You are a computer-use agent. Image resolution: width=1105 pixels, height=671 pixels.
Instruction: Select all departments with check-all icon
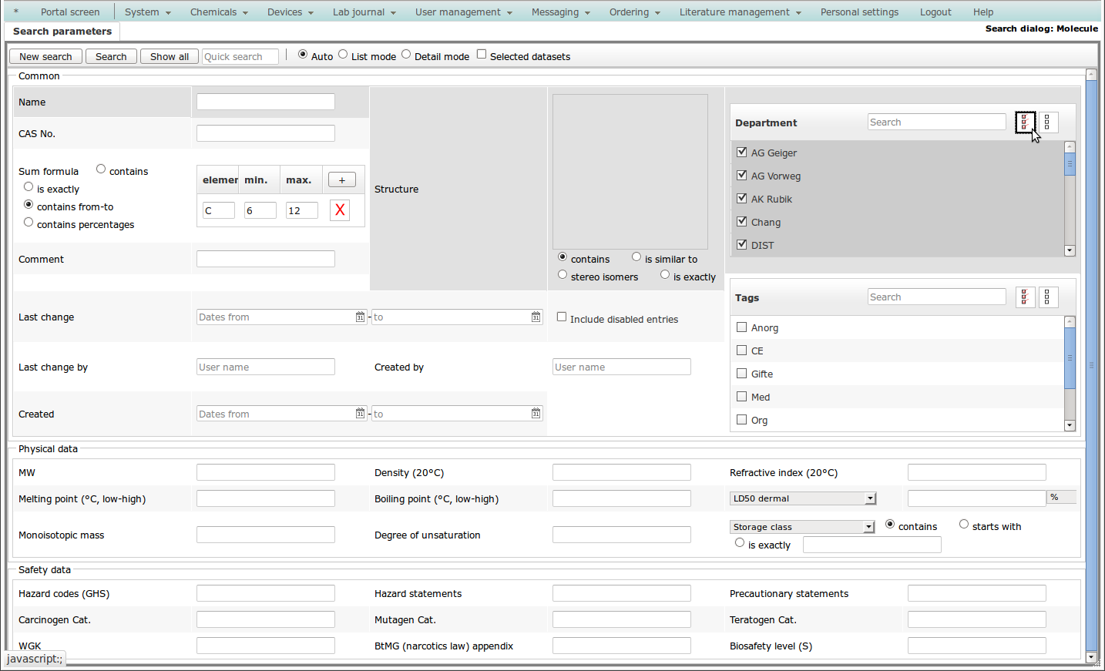(x=1024, y=122)
